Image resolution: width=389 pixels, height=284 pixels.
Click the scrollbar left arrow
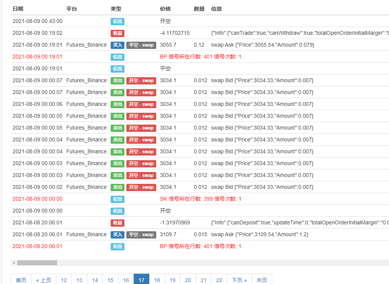14,263
